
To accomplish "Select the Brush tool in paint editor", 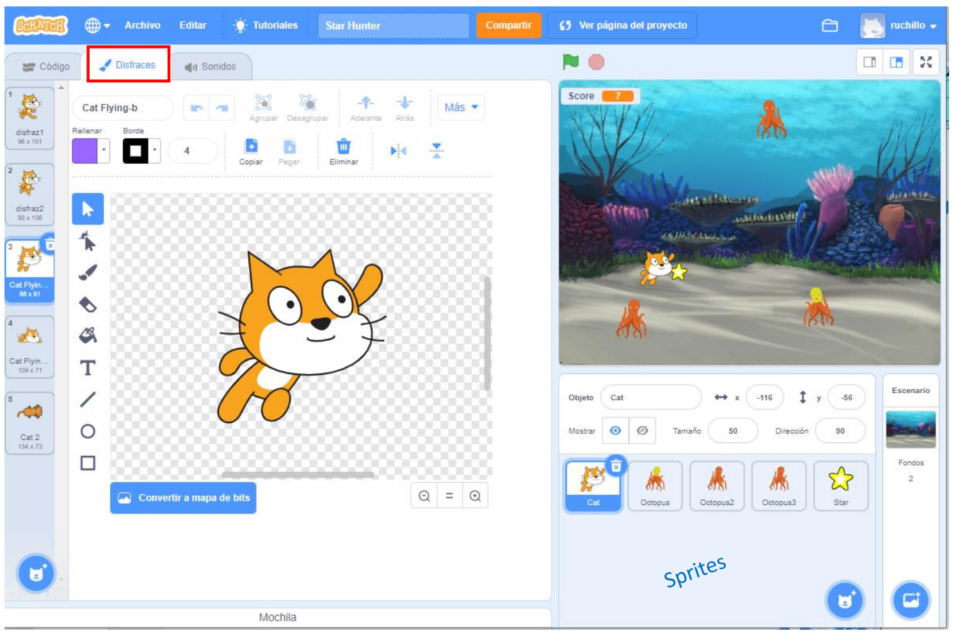I will 88,272.
